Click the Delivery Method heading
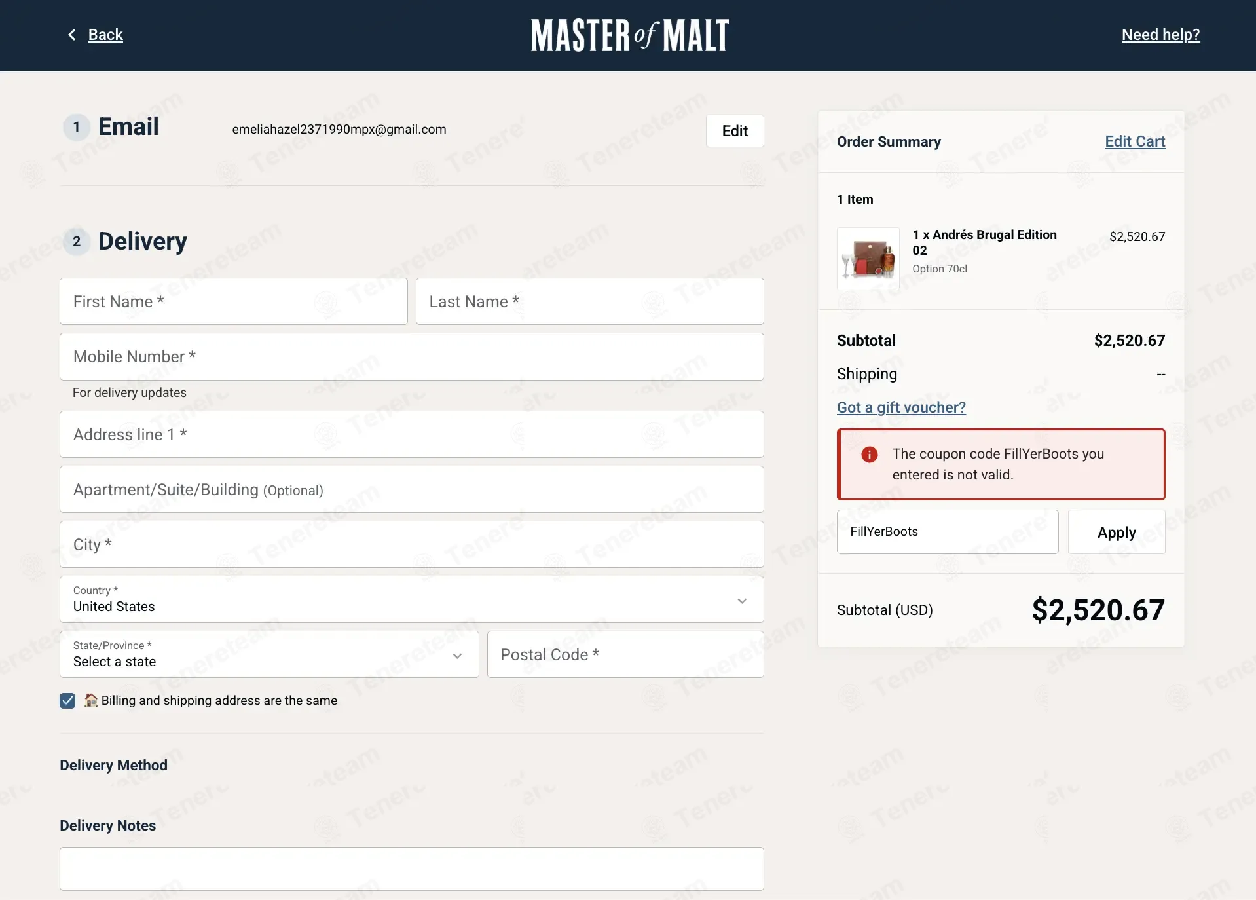 tap(113, 765)
